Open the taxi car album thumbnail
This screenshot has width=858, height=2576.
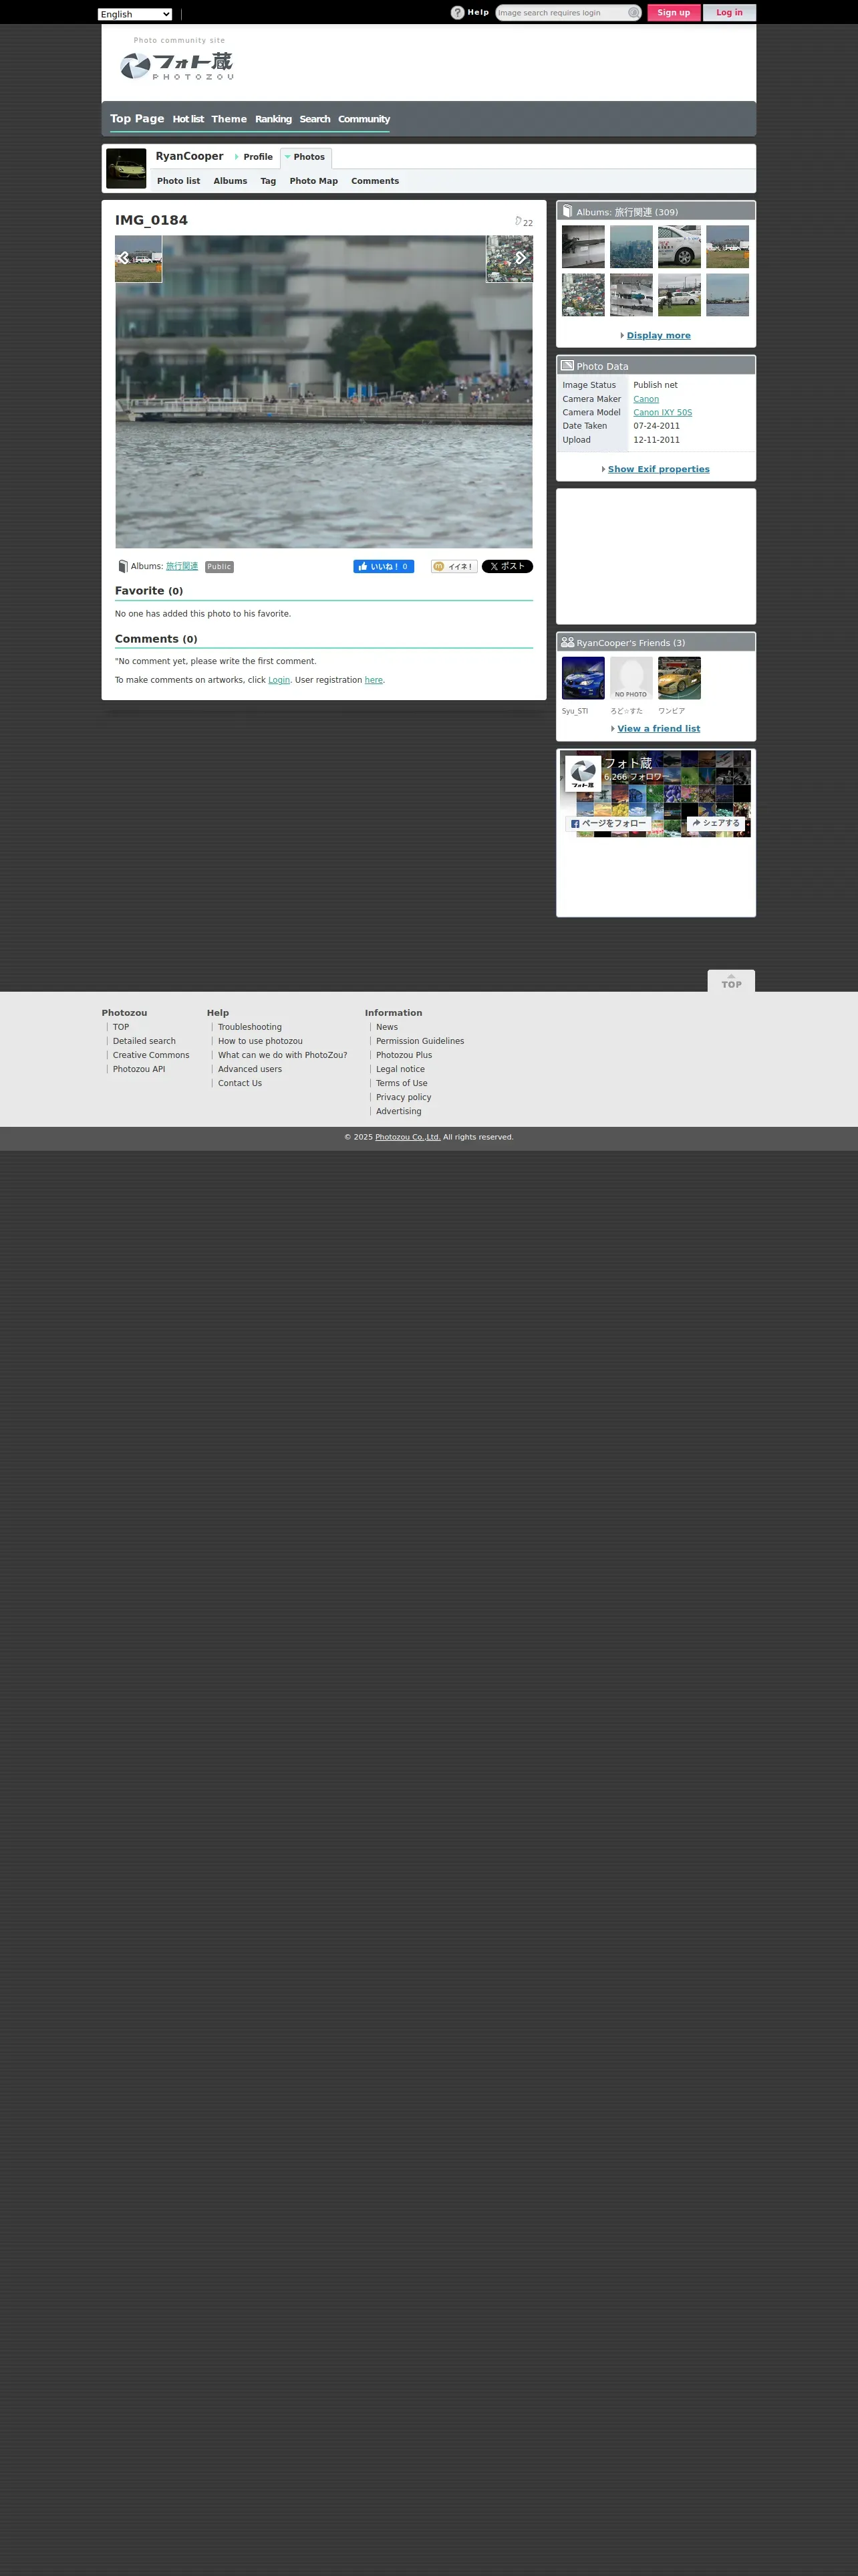[x=679, y=247]
